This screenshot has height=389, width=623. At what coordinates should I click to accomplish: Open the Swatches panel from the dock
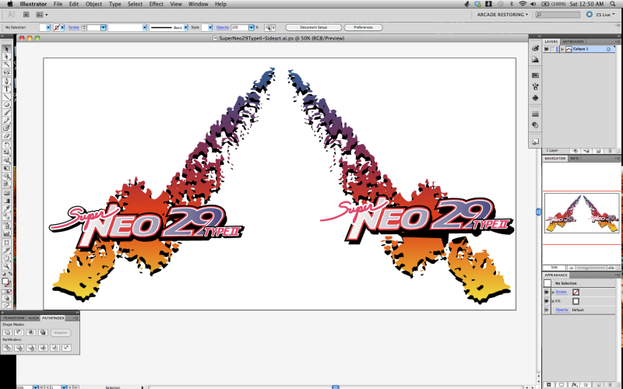[x=535, y=75]
